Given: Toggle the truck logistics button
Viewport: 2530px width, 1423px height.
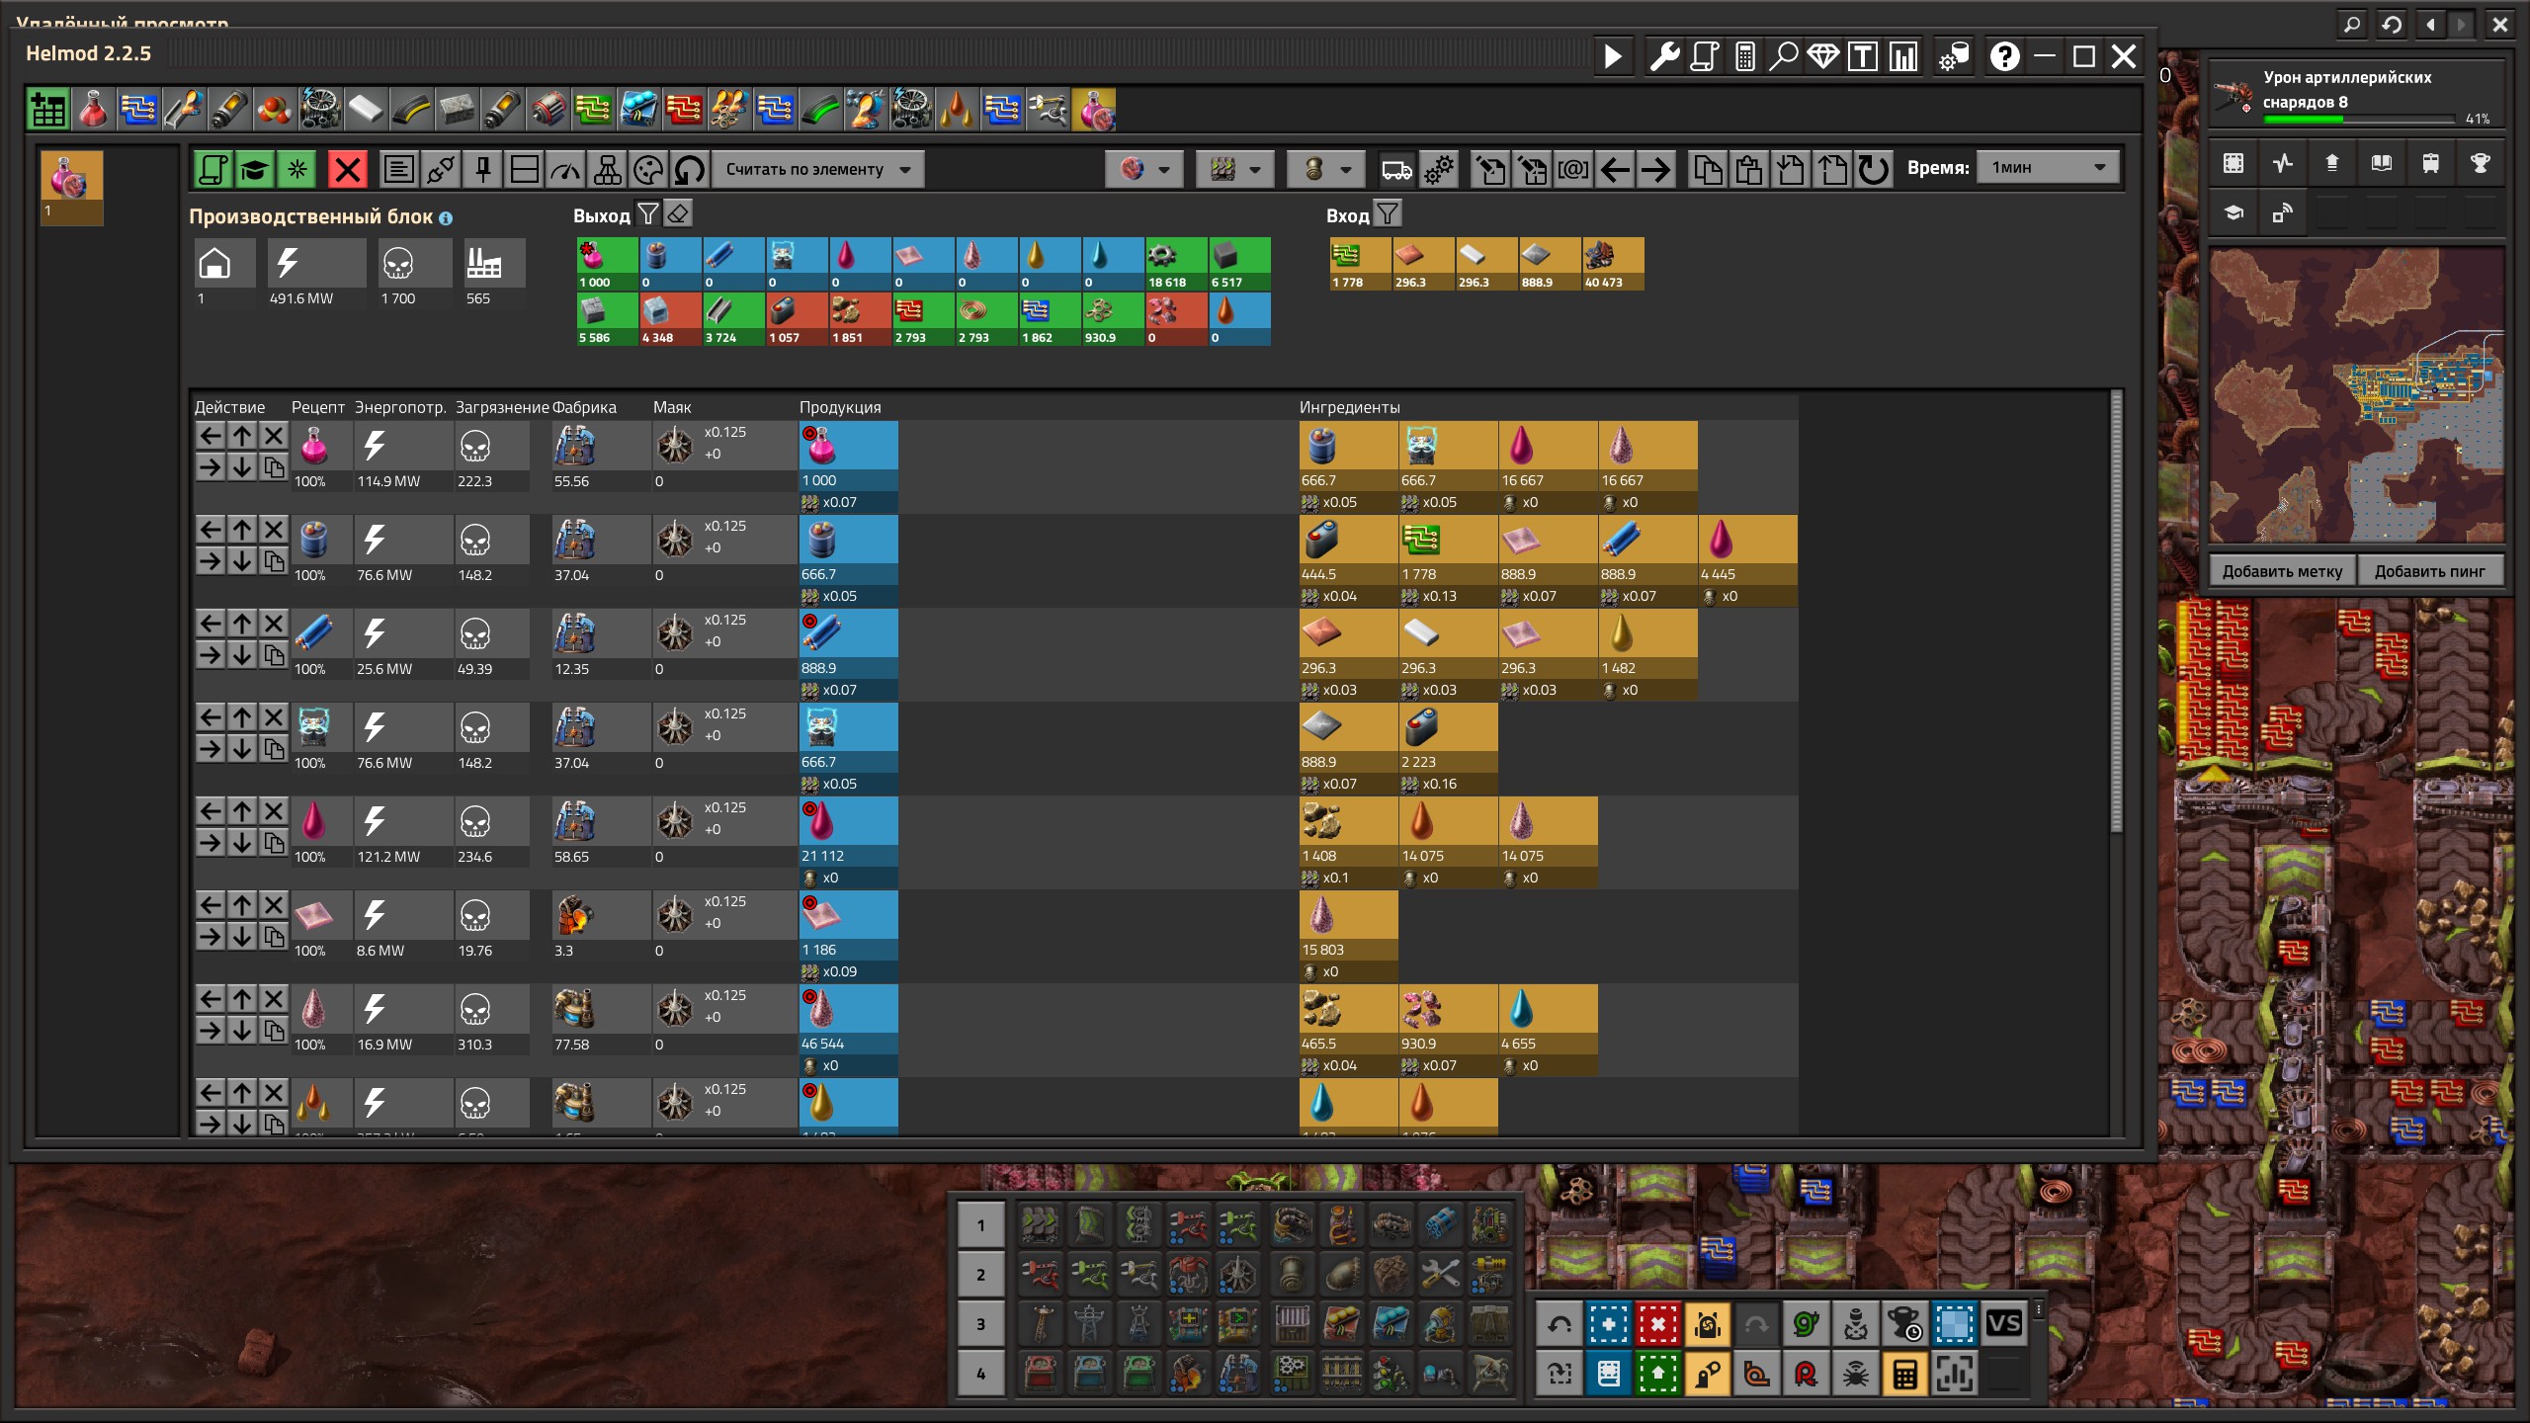Looking at the screenshot, I should pos(1396,169).
